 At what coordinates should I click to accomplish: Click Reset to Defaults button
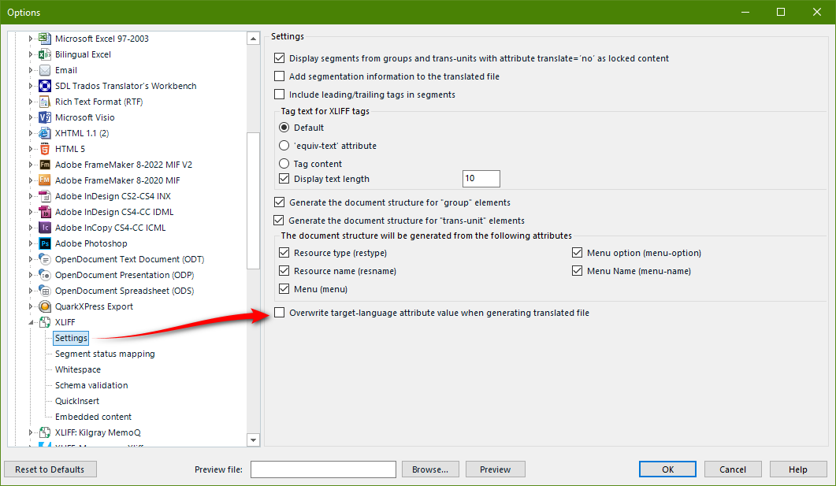tap(50, 469)
